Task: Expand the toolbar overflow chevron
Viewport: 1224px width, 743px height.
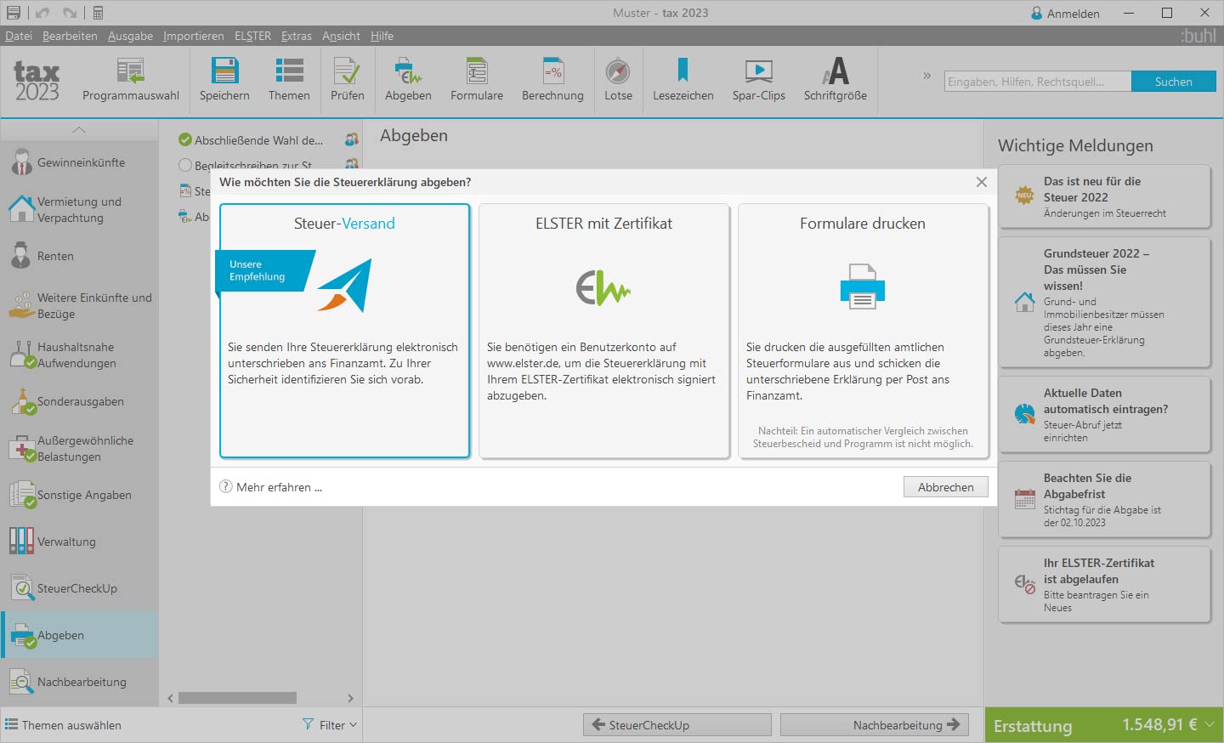Action: pos(926,76)
